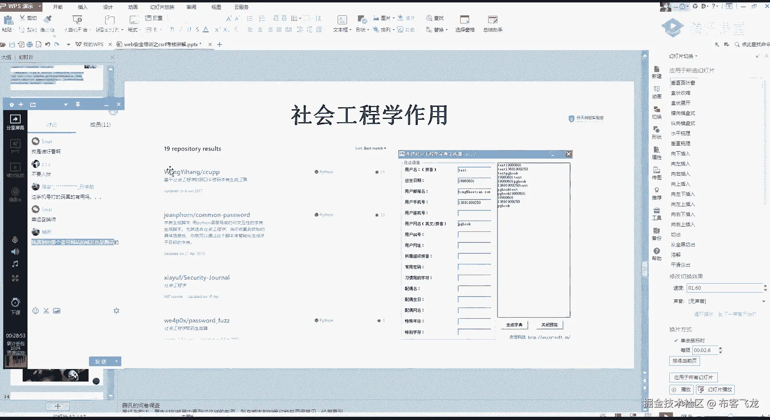Click Generate Dictionary (生成字典) button in slide
Viewport: 770px width, 420px height.
coord(514,325)
